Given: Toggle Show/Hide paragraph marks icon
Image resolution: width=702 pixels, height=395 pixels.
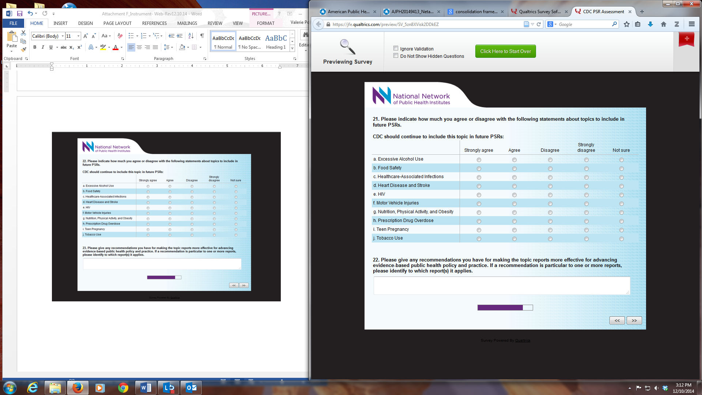Looking at the screenshot, I should (202, 36).
